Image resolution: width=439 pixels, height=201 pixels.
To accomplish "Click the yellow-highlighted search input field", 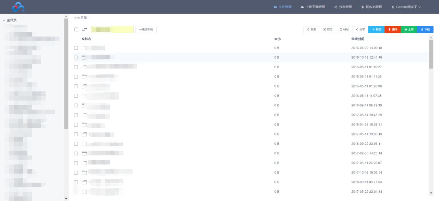I will (112, 29).
